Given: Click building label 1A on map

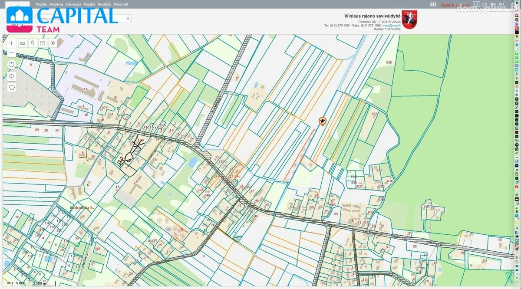Looking at the screenshot, I should pyautogui.click(x=86, y=89).
